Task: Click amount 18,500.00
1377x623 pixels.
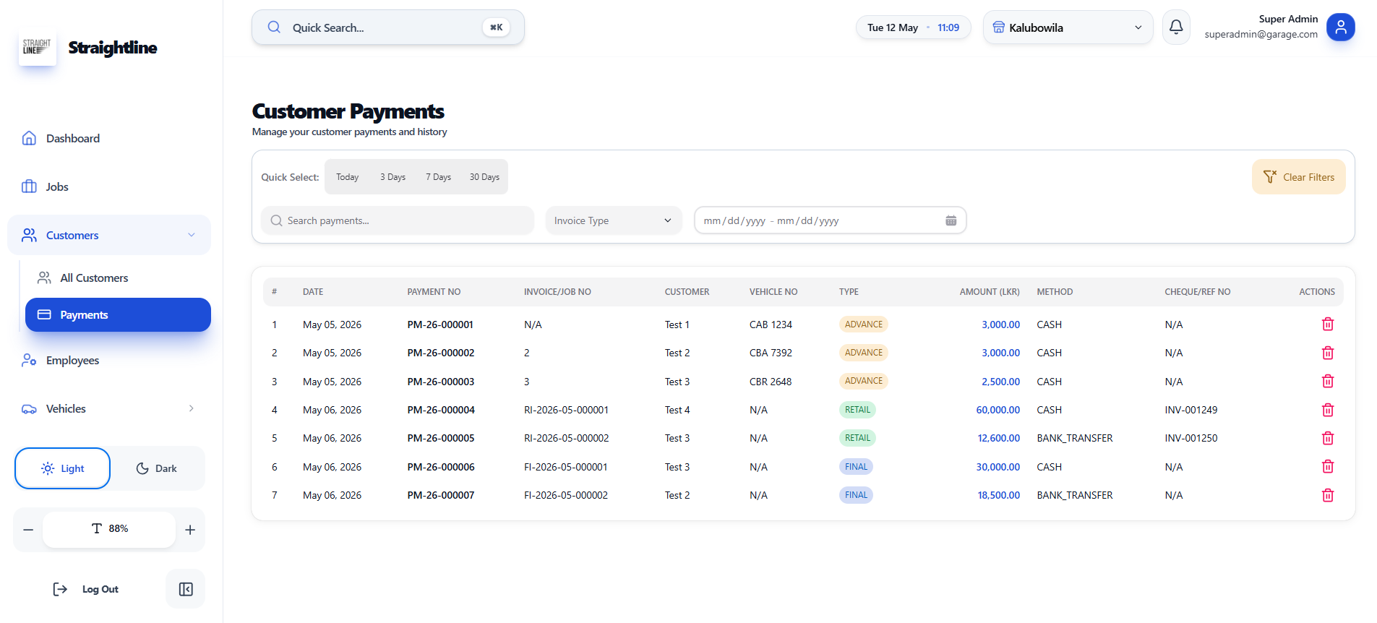Action: [998, 495]
